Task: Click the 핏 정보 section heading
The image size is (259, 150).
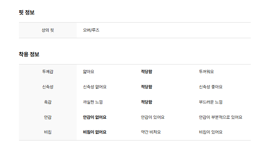Action: (x=26, y=12)
